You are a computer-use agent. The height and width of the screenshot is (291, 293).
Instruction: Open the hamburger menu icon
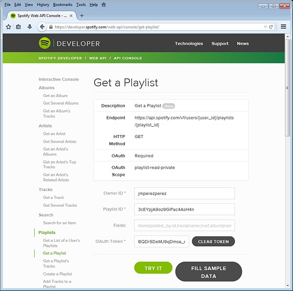pyautogui.click(x=283, y=27)
